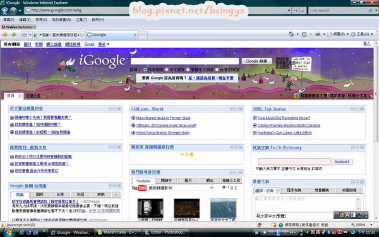The image size is (379, 237).
Task: Open the YouTube video category dropdown
Action: pyautogui.click(x=212, y=188)
